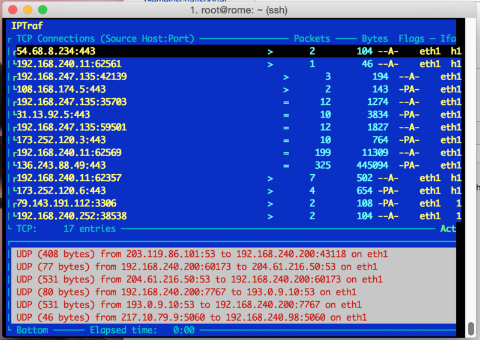Viewport: 480px width, 340px height.
Task: Click the Flags column header
Action: 411,39
